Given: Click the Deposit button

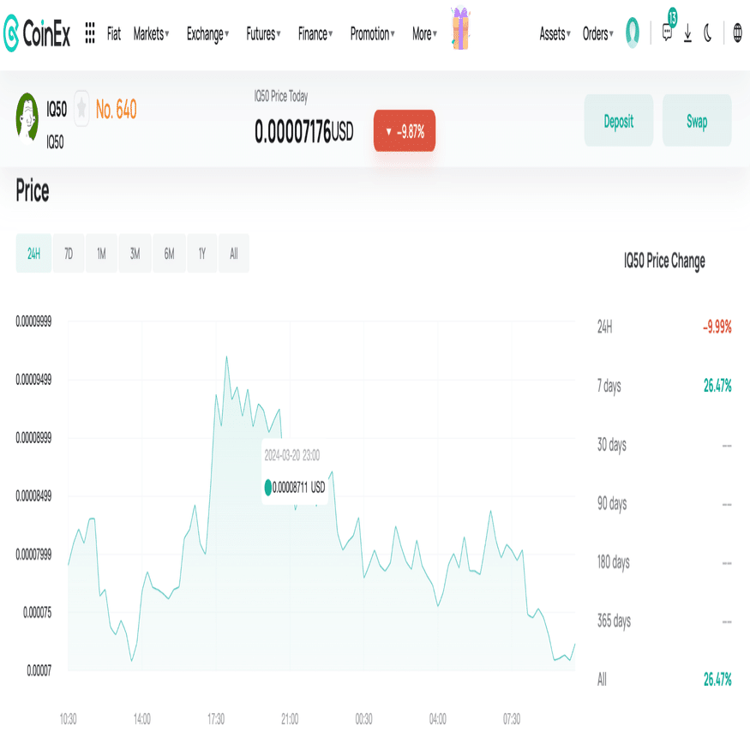Looking at the screenshot, I should click(618, 120).
